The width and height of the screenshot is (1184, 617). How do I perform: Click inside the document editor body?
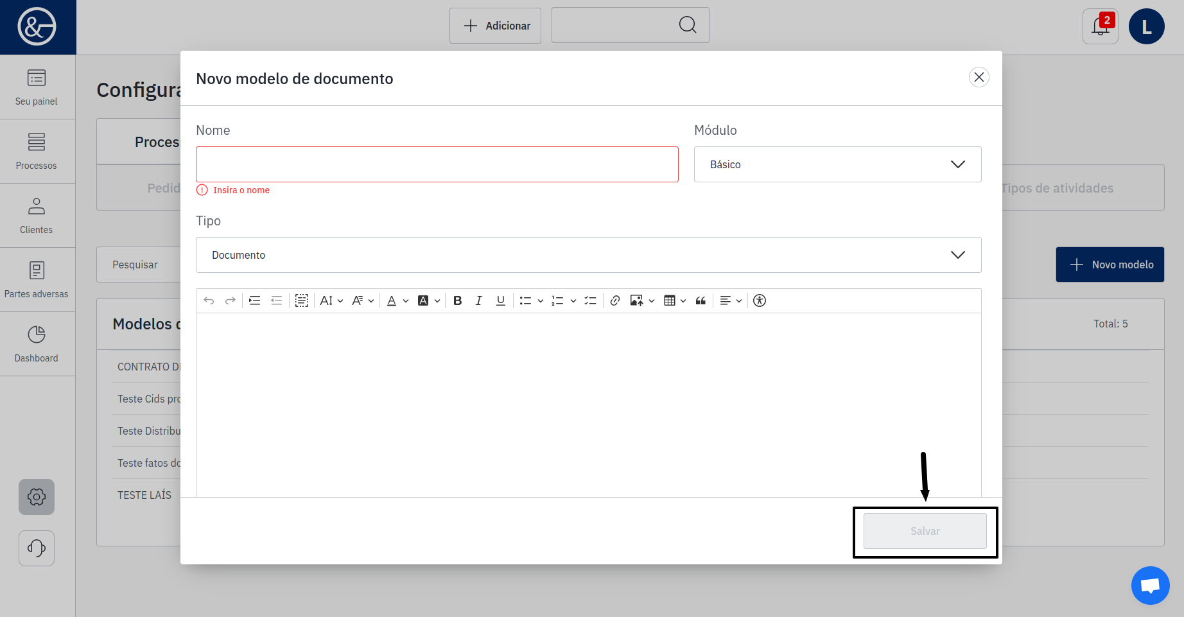(x=589, y=404)
